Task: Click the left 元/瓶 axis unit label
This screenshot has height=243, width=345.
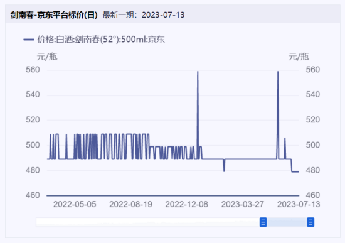Action: (x=47, y=57)
